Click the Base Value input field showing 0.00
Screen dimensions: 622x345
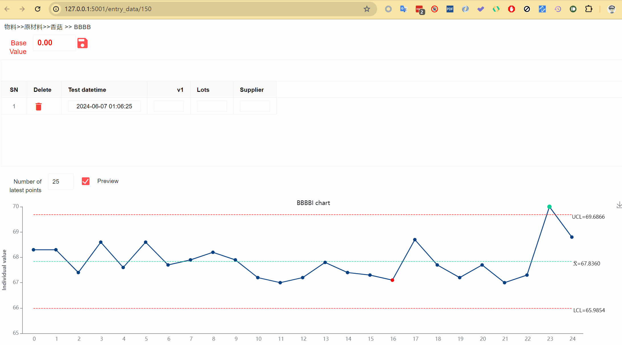(x=54, y=43)
